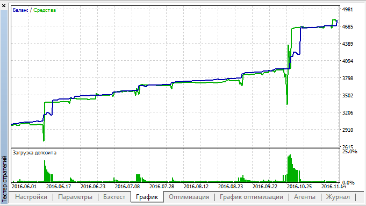
Task: Click the 3206 axis value
Action: point(348,112)
